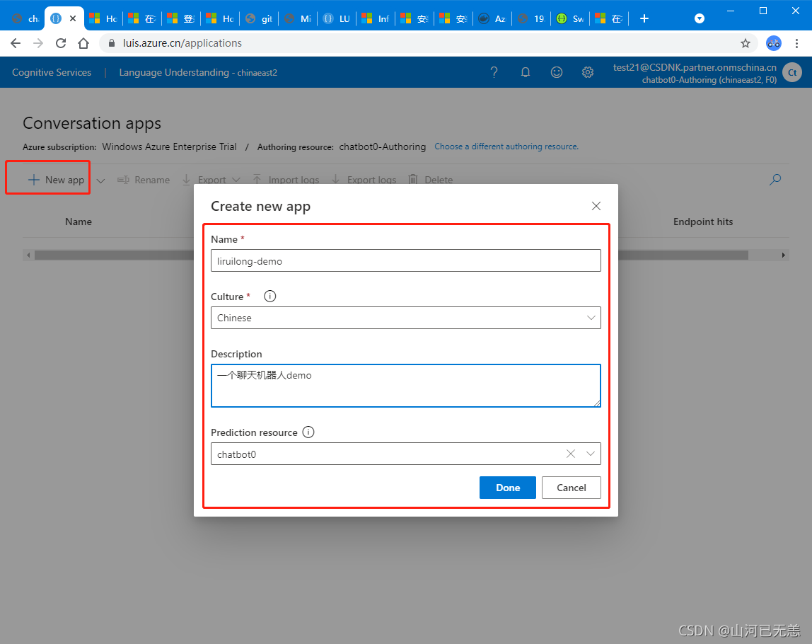Choose a different authoring resource link
This screenshot has width=812, height=644.
506,146
